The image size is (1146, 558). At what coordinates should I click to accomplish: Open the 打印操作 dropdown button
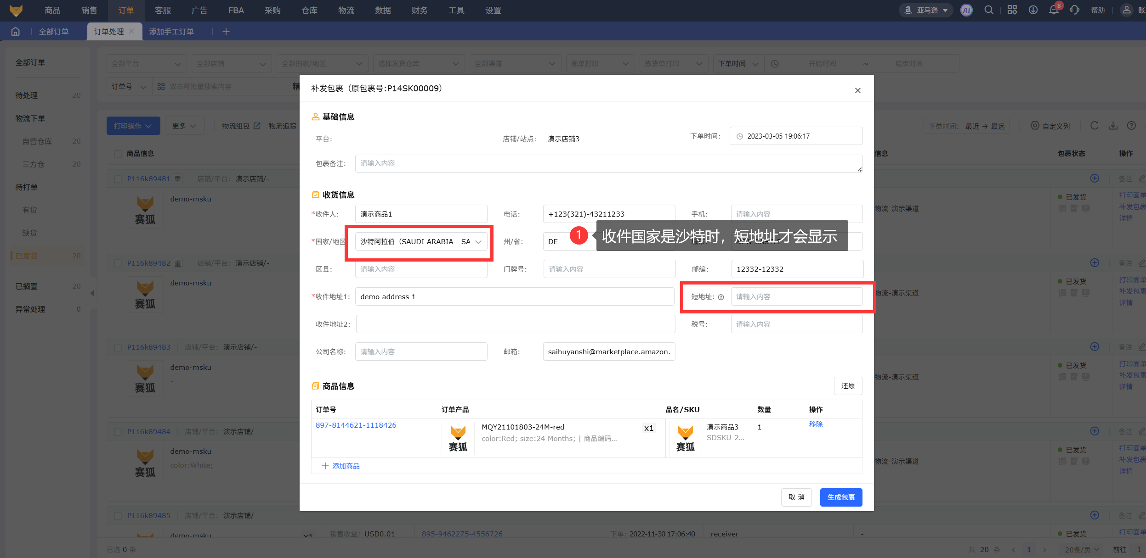pos(133,126)
